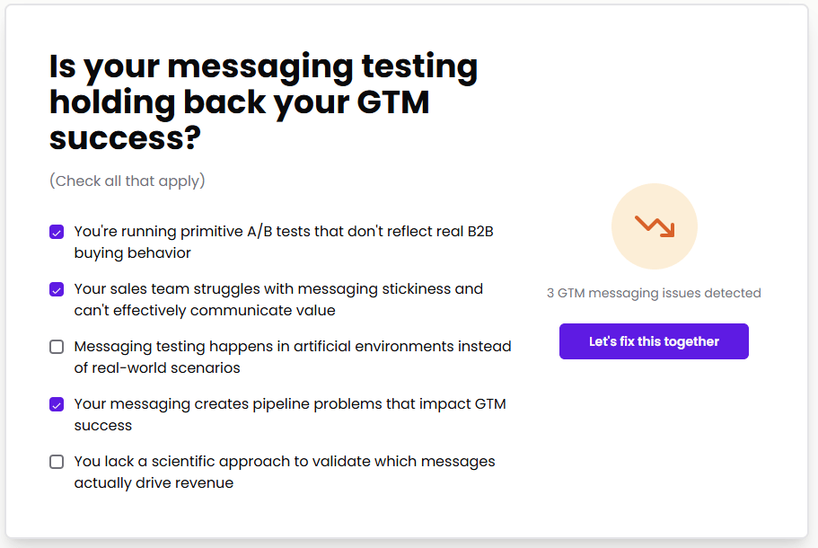The width and height of the screenshot is (818, 548).
Task: Uncheck the pipeline problems checkbox
Action: point(57,404)
